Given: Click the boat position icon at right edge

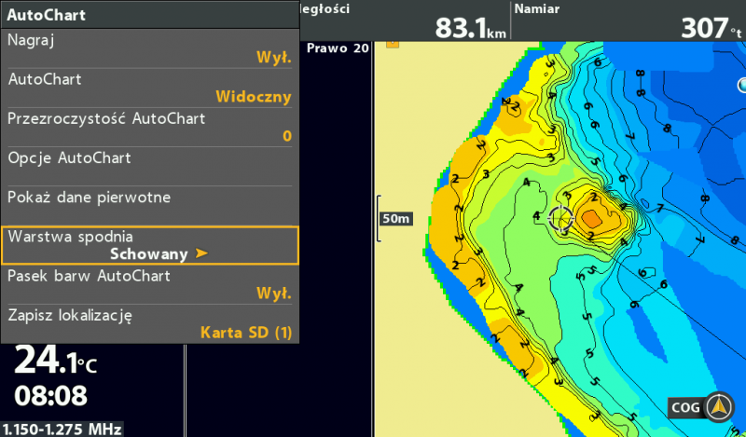Looking at the screenshot, I should coord(742,86).
